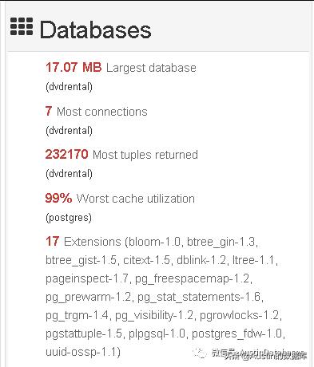Select the 99% cache utilization value

point(58,198)
